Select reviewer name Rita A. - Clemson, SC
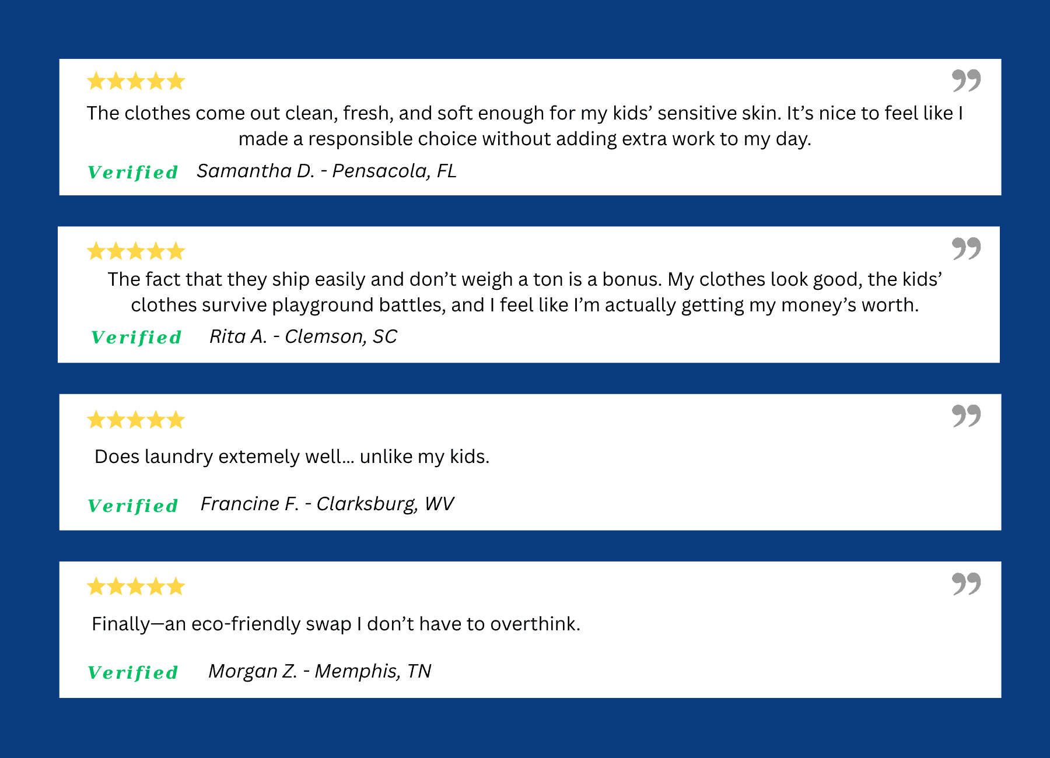Image resolution: width=1050 pixels, height=758 pixels. click(x=303, y=336)
